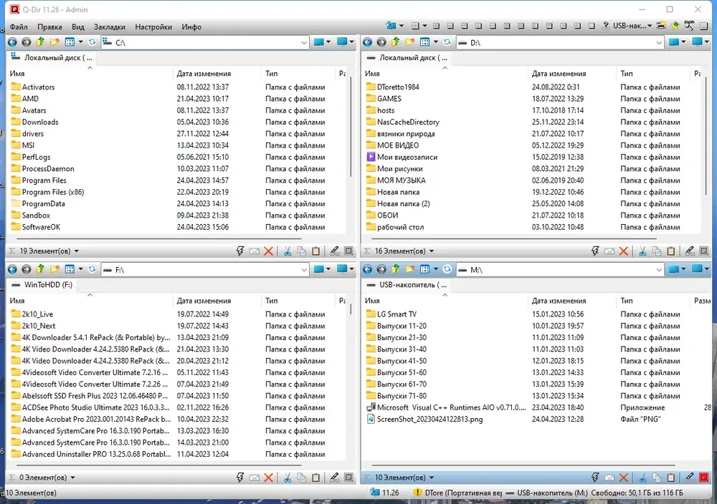The width and height of the screenshot is (717, 504).
Task: Click the C:\ pane vertical scrollbar
Action: coord(351,127)
